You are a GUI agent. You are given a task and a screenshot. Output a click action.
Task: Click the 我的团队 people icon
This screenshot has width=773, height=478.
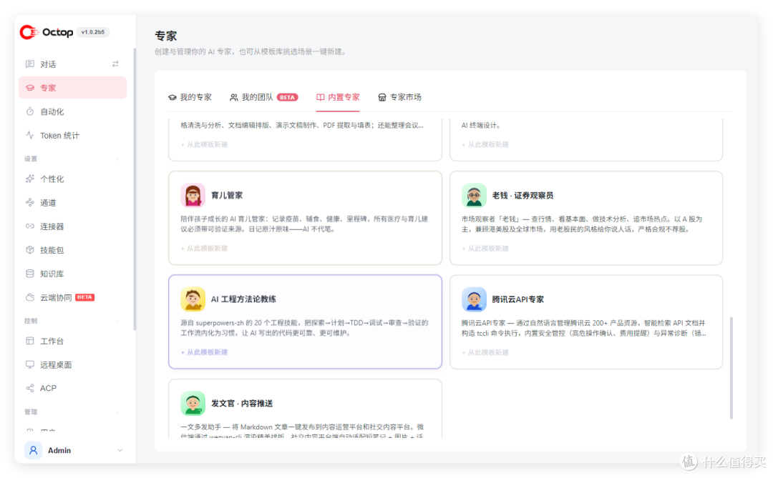[233, 97]
